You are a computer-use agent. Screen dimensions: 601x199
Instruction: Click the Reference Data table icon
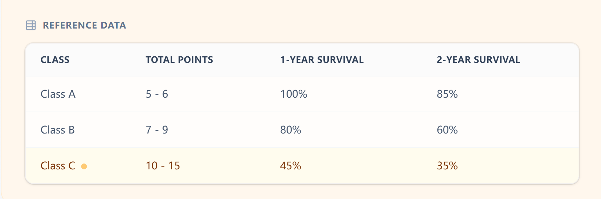pos(31,25)
